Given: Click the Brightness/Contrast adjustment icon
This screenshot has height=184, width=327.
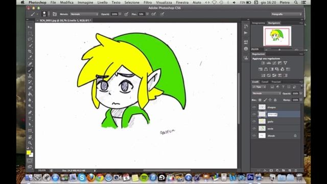Looking at the screenshot, I should click(263, 63).
